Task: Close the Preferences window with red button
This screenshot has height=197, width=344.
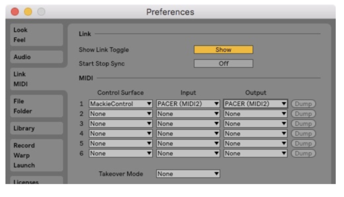Action: coord(15,12)
